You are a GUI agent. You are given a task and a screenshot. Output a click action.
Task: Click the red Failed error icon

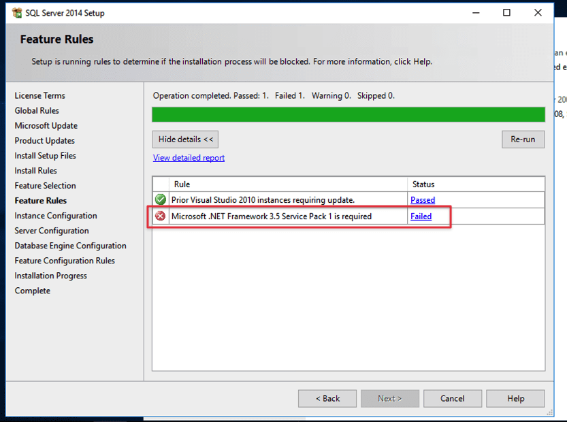coord(161,216)
